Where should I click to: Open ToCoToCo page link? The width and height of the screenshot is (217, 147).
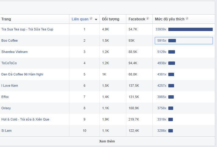(9, 63)
